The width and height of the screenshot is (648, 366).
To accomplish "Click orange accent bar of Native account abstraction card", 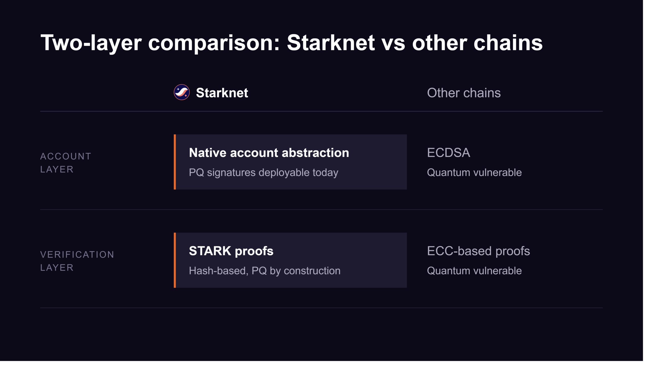I will coord(175,162).
